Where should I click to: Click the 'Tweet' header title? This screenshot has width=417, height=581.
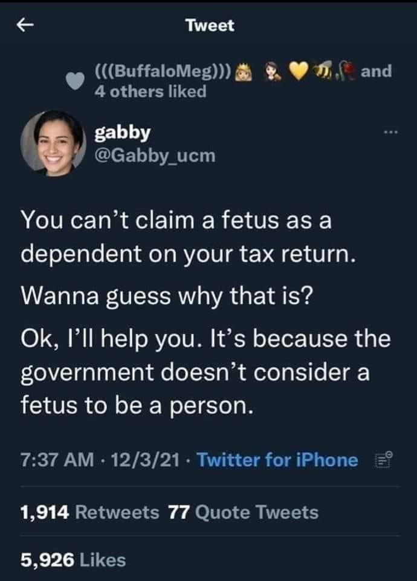pos(209,25)
